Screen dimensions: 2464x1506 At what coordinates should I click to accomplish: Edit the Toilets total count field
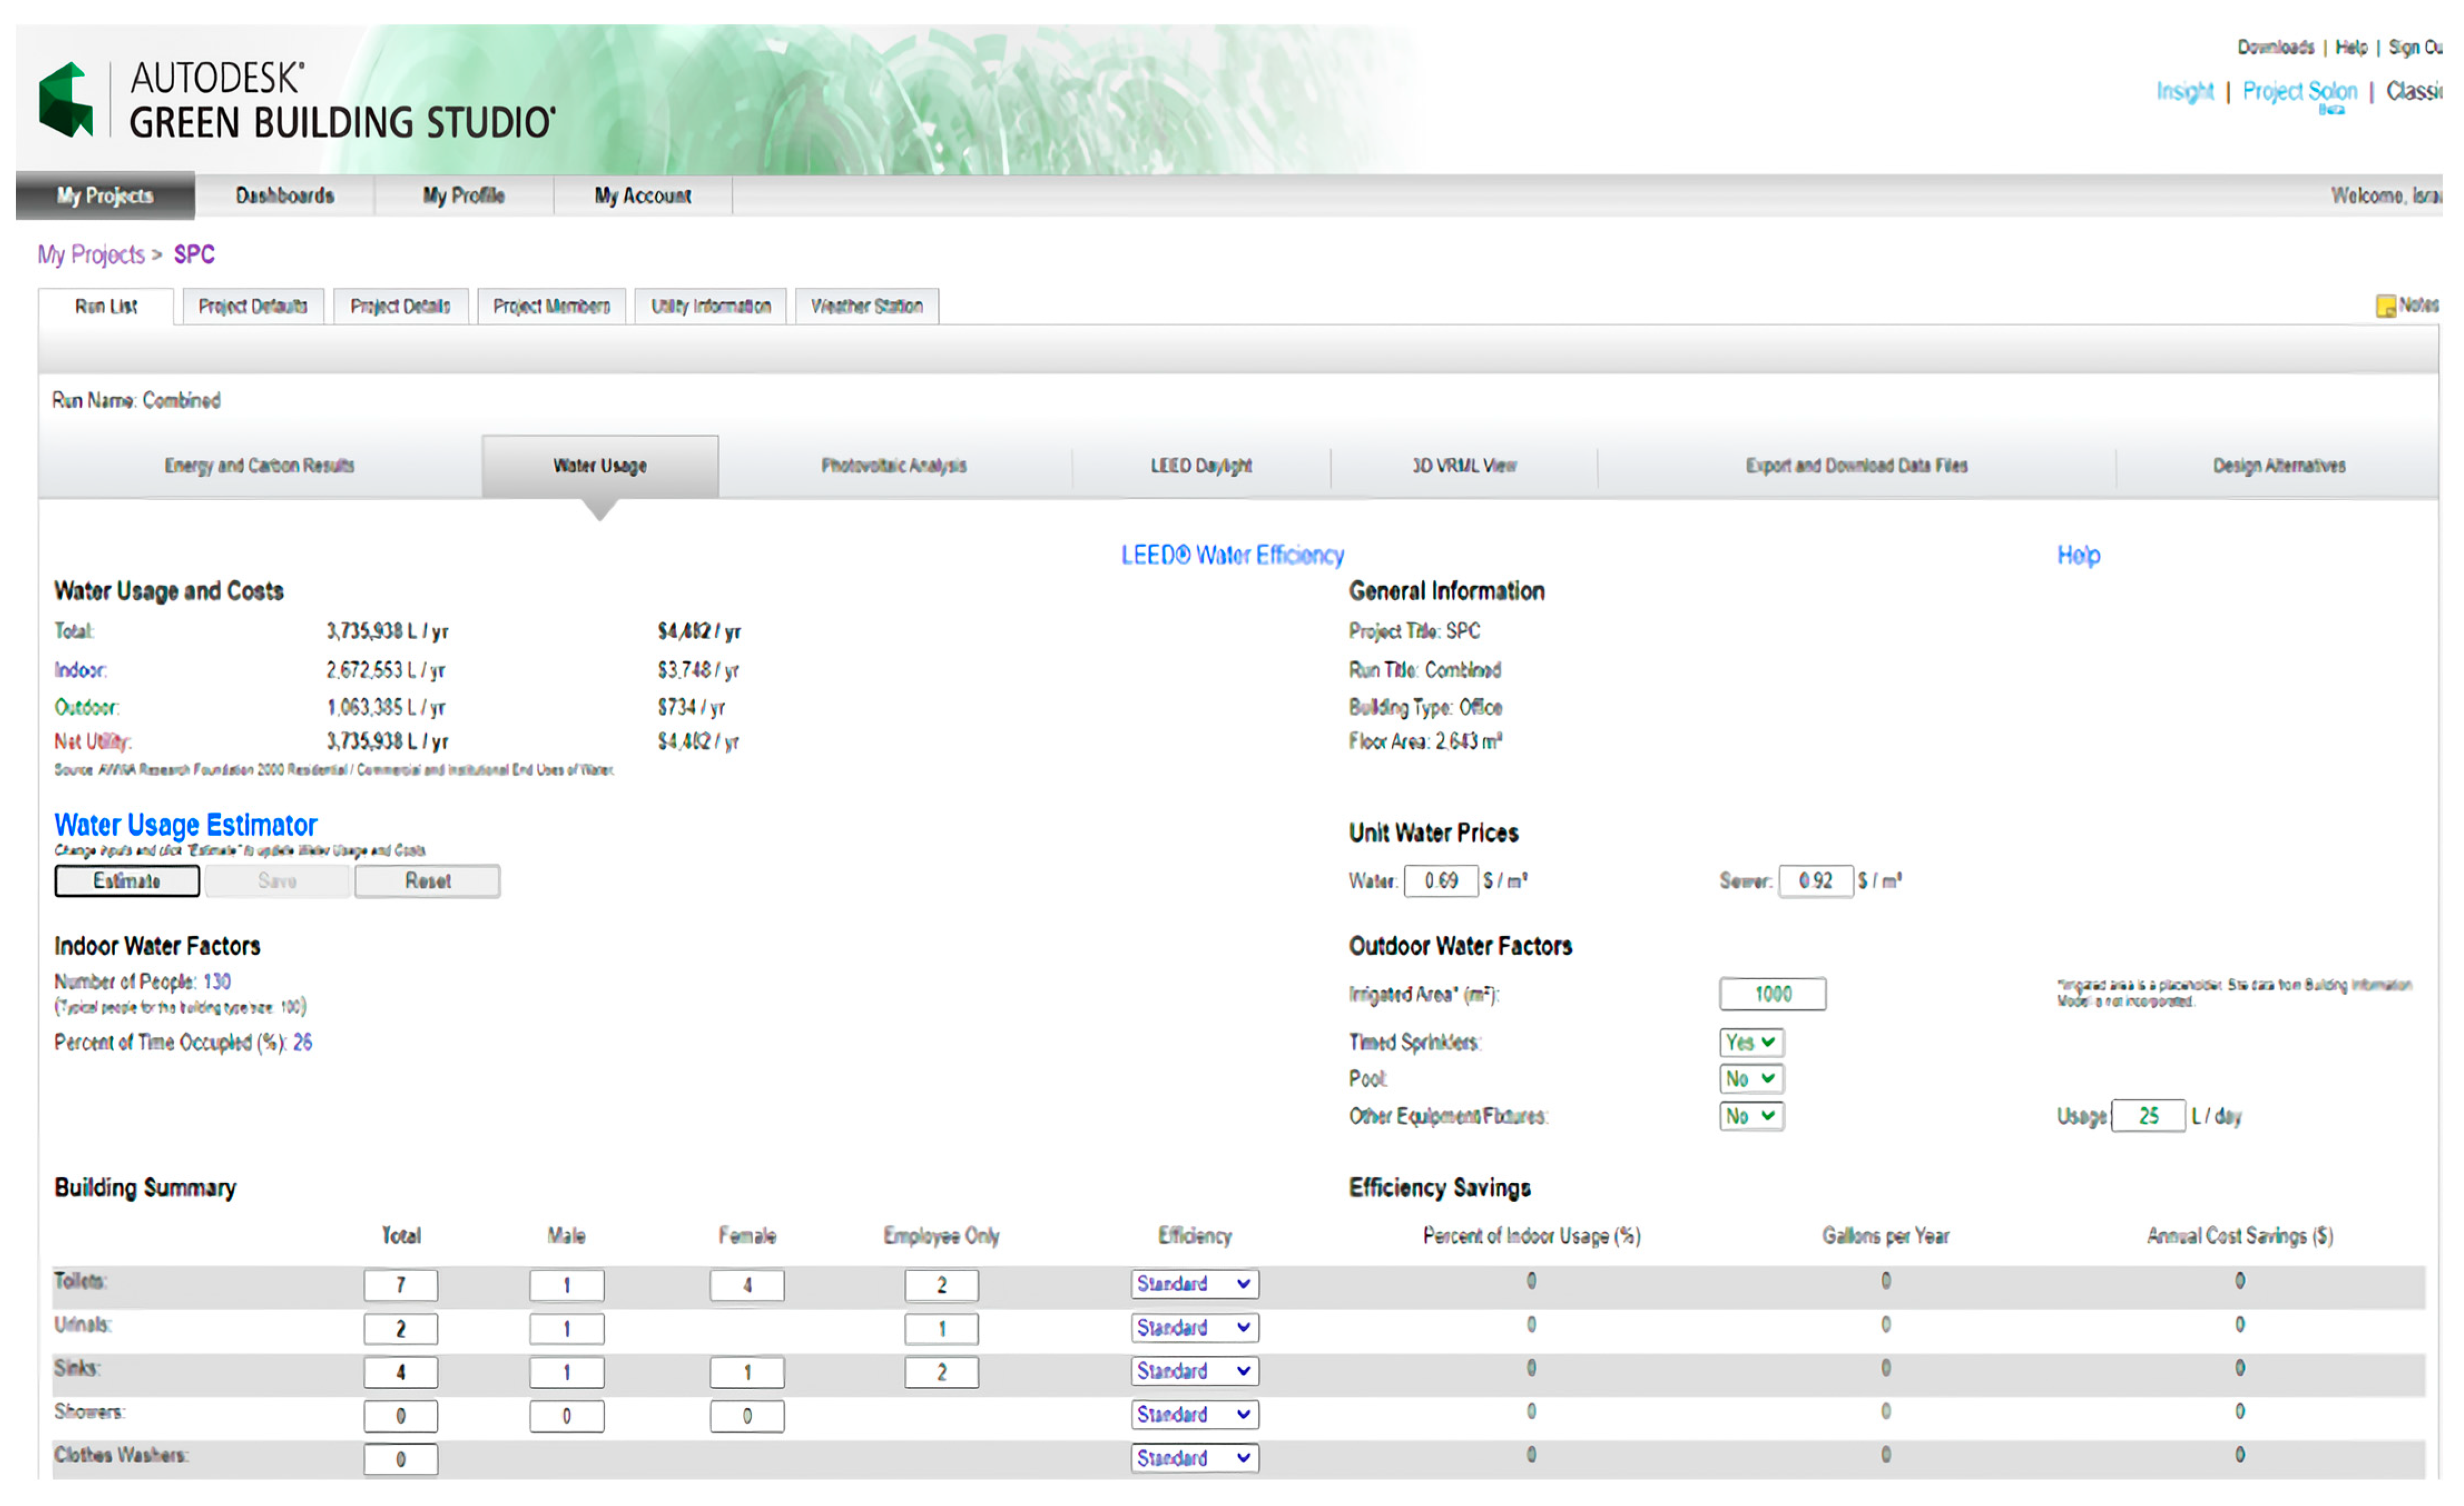point(400,1285)
